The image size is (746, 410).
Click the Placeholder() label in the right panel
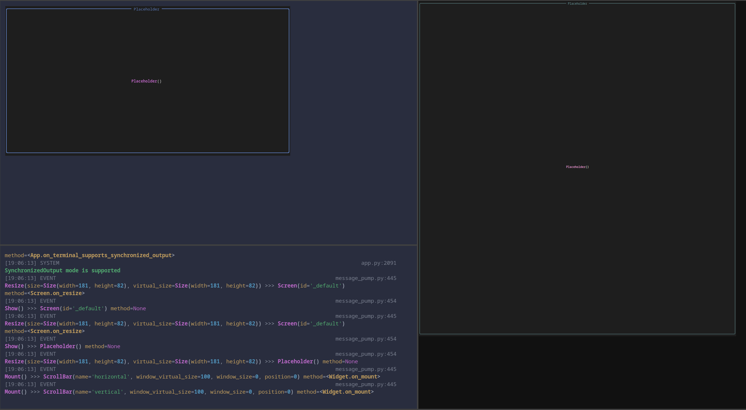tap(577, 167)
